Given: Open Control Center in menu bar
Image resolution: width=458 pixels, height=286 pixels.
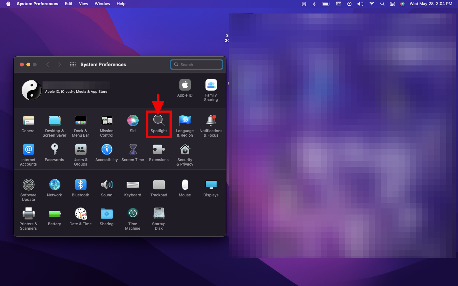Looking at the screenshot, I should tap(392, 4).
